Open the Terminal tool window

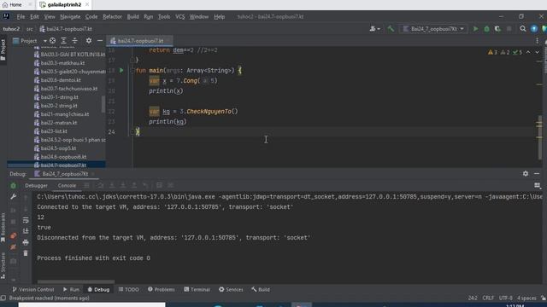point(197,289)
